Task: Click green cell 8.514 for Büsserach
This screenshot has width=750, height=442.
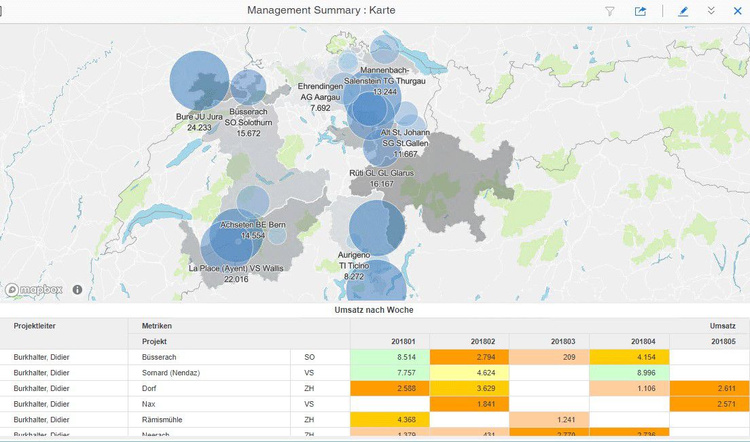Action: click(x=390, y=357)
